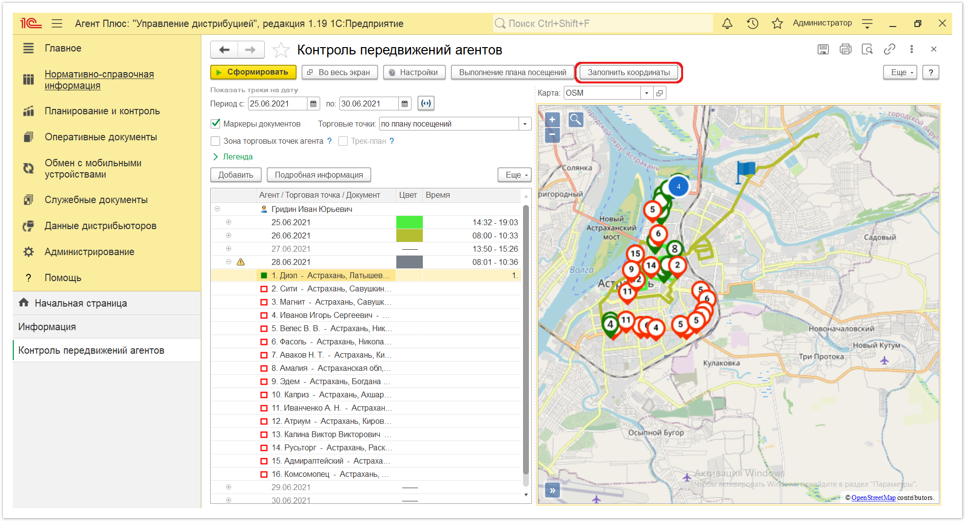This screenshot has height=521, width=965.
Task: Click Выполнение плана посещений button
Action: 512,72
